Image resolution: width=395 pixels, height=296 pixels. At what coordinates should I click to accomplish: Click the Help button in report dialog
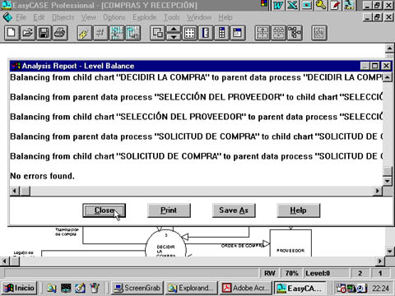coord(299,210)
